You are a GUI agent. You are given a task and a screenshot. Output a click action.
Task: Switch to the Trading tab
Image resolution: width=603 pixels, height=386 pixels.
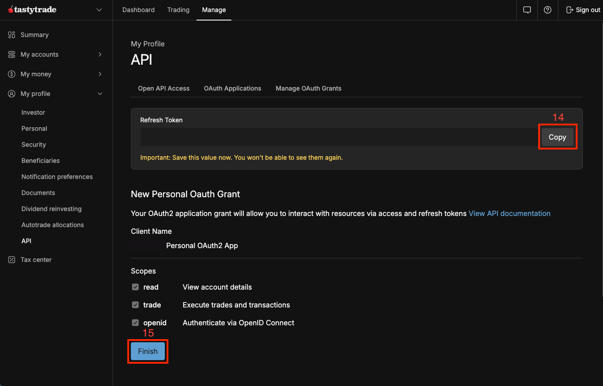click(x=178, y=10)
